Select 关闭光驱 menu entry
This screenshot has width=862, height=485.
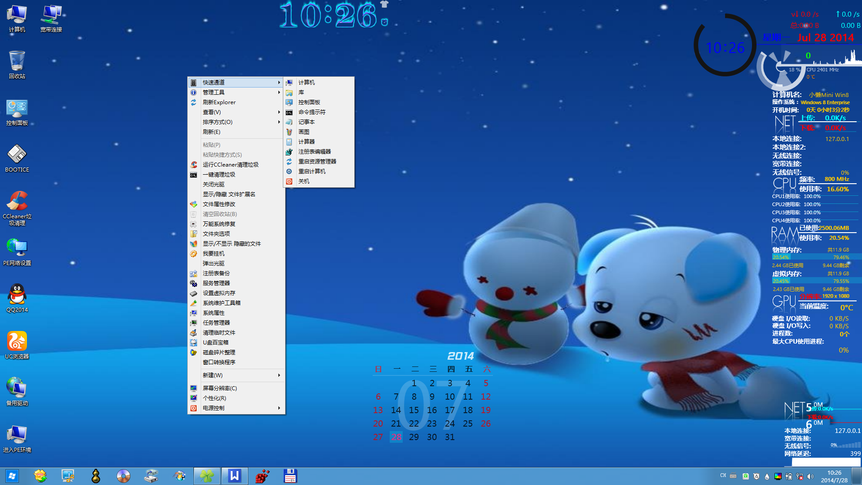[x=236, y=184]
